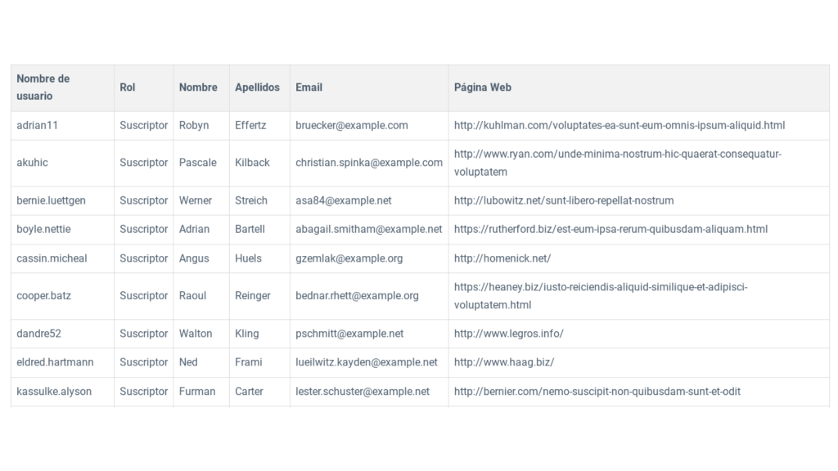Click the first name 'Robyn'
This screenshot has height=471, width=838.
pos(193,125)
